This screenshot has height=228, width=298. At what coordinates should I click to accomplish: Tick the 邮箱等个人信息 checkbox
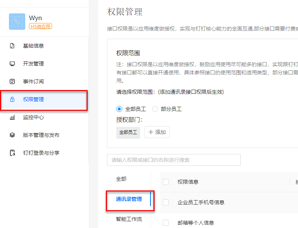point(166,223)
